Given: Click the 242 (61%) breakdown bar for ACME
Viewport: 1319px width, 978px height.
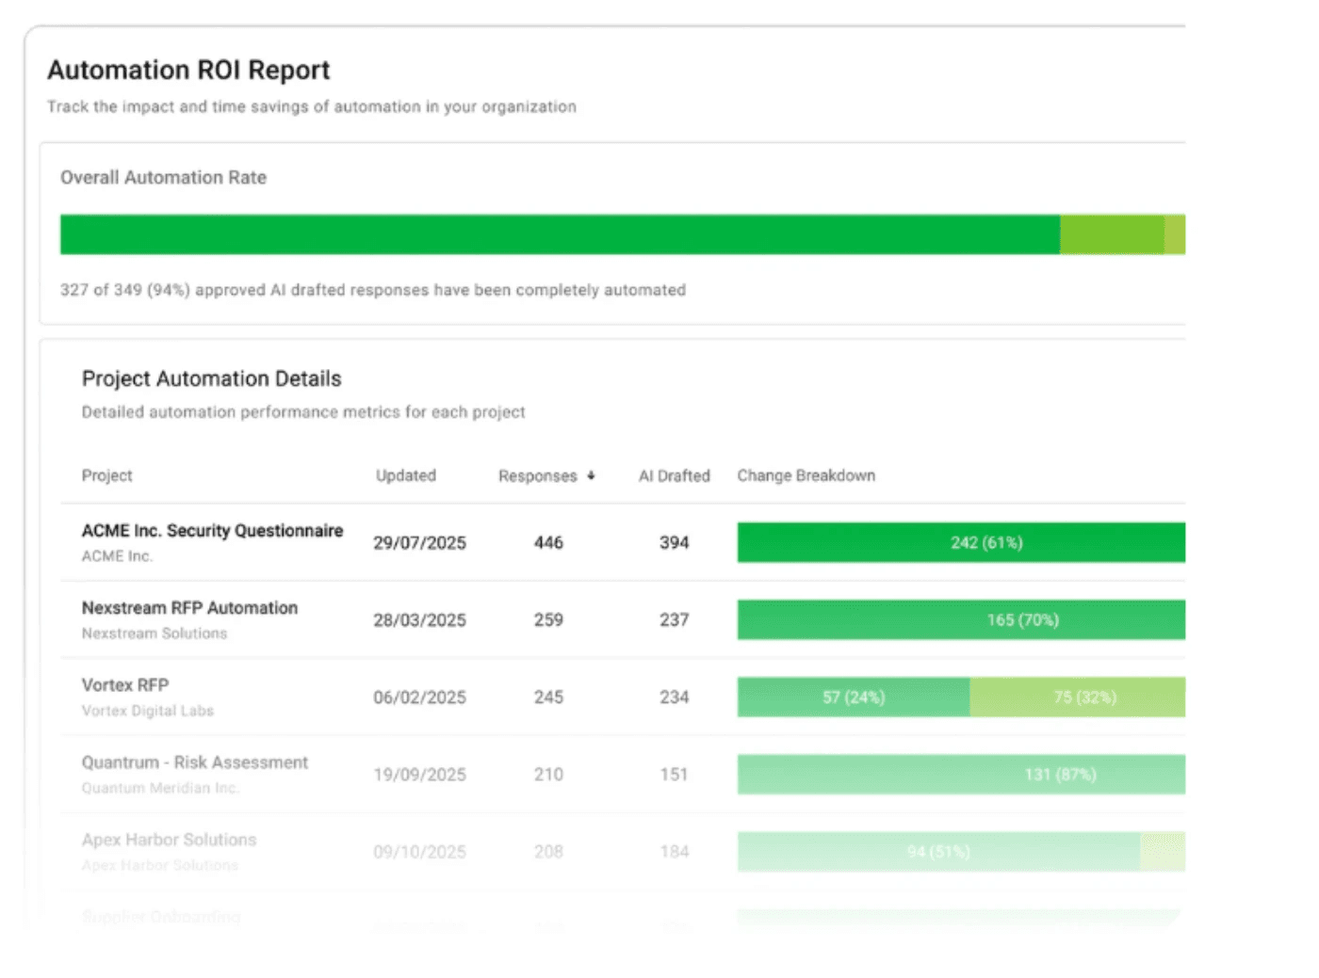Looking at the screenshot, I should click(961, 542).
